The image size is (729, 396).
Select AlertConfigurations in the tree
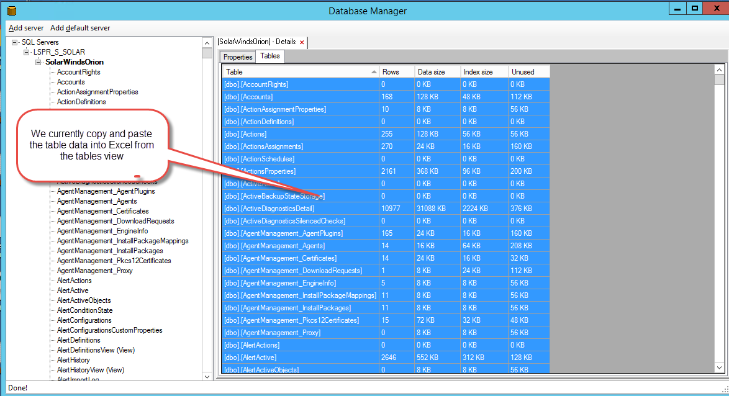pyautogui.click(x=84, y=320)
